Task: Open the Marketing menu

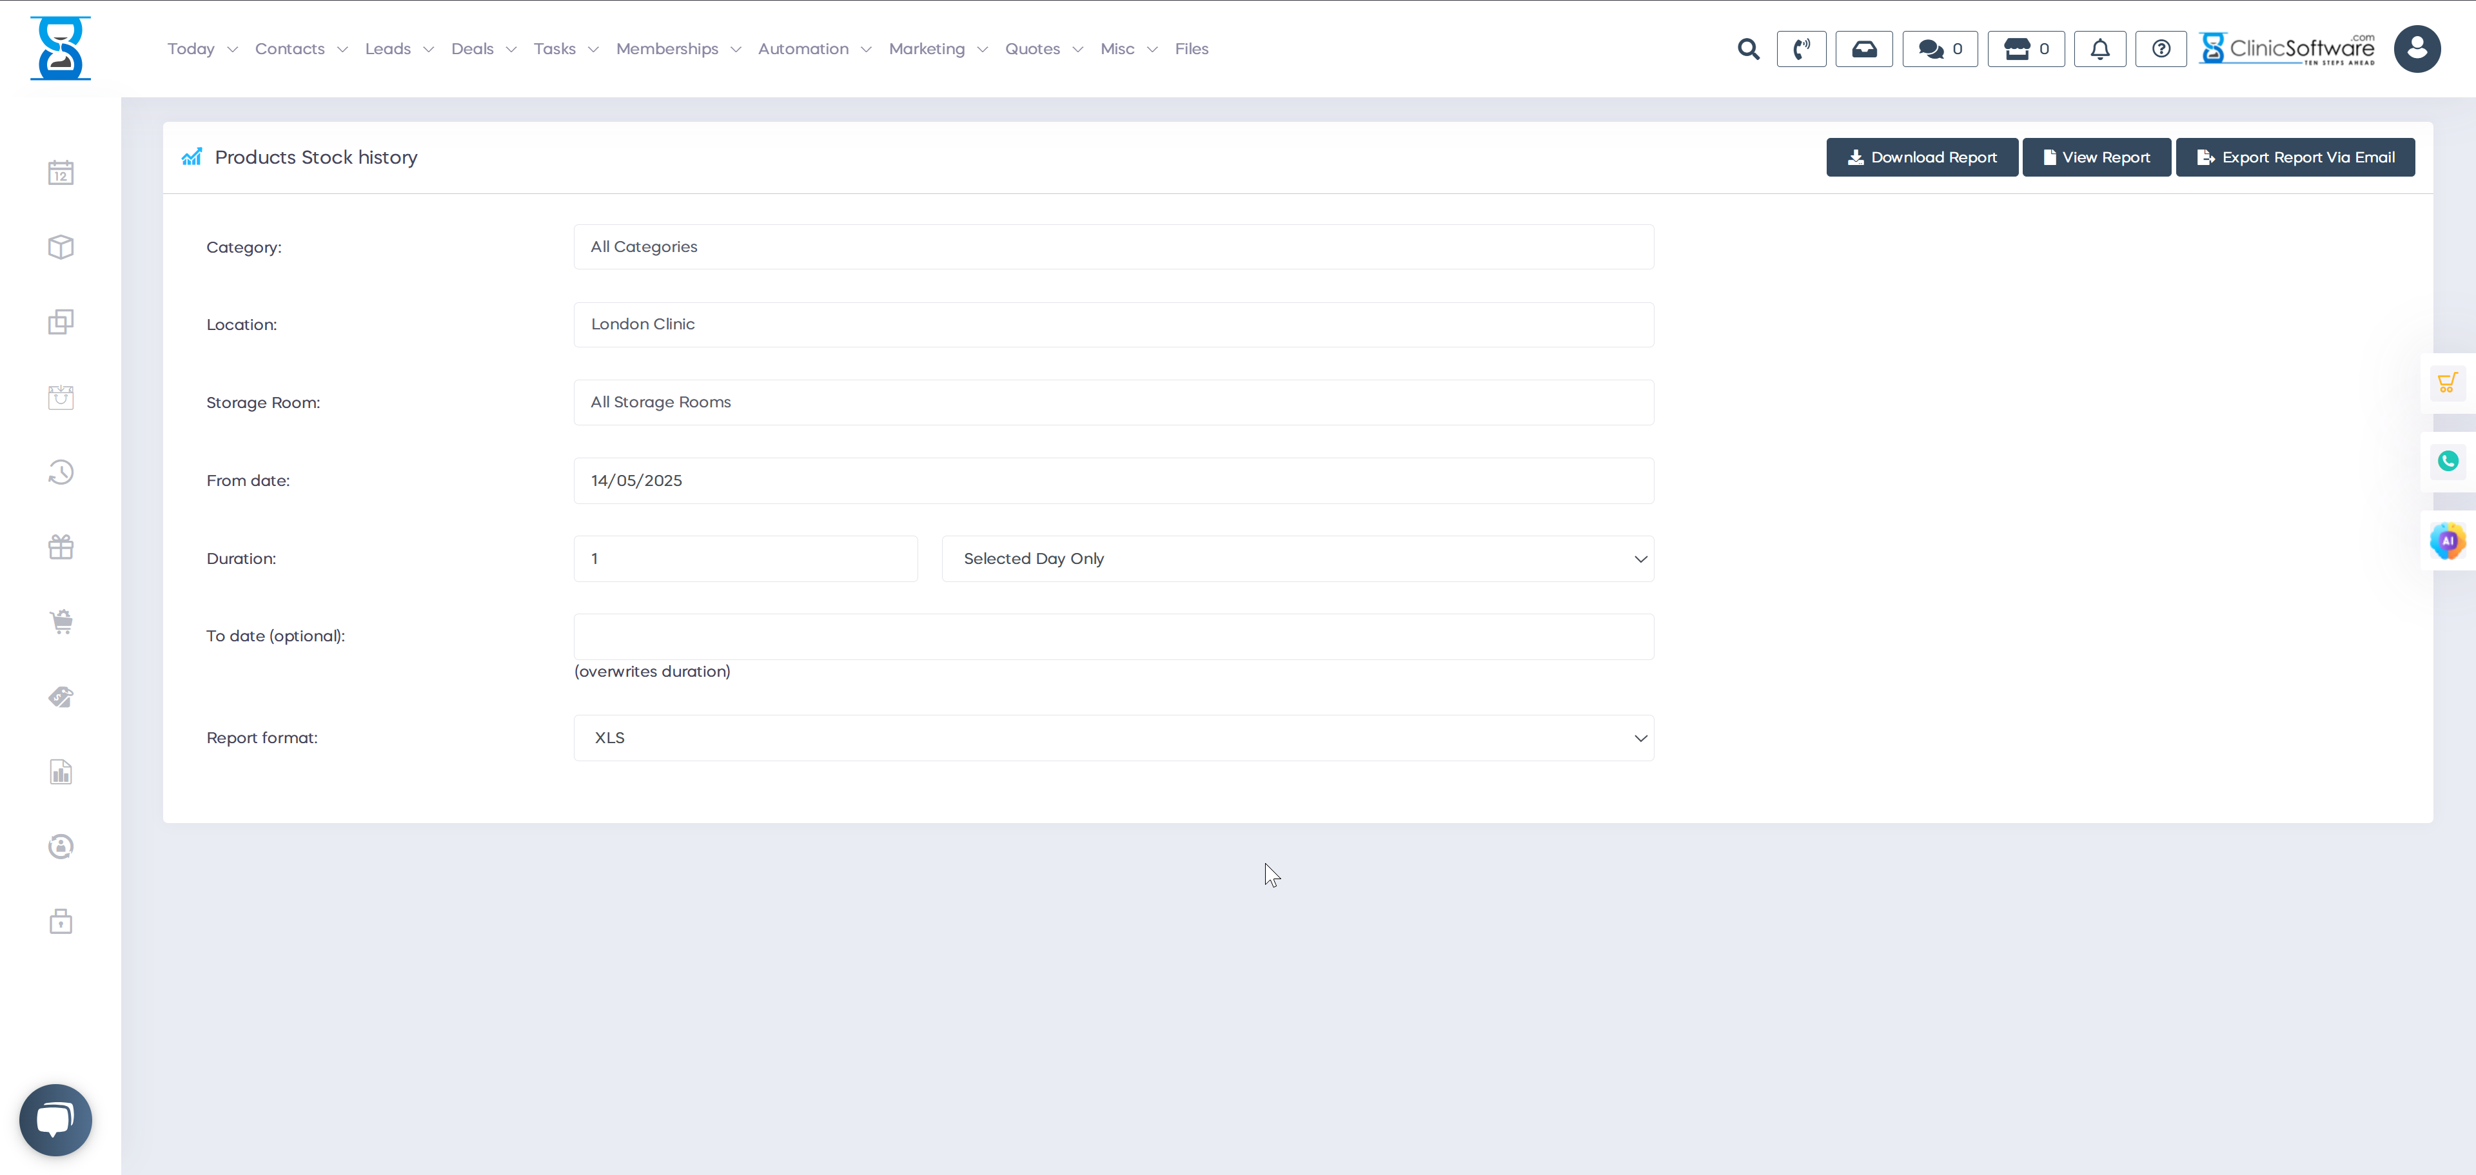Action: (x=926, y=48)
